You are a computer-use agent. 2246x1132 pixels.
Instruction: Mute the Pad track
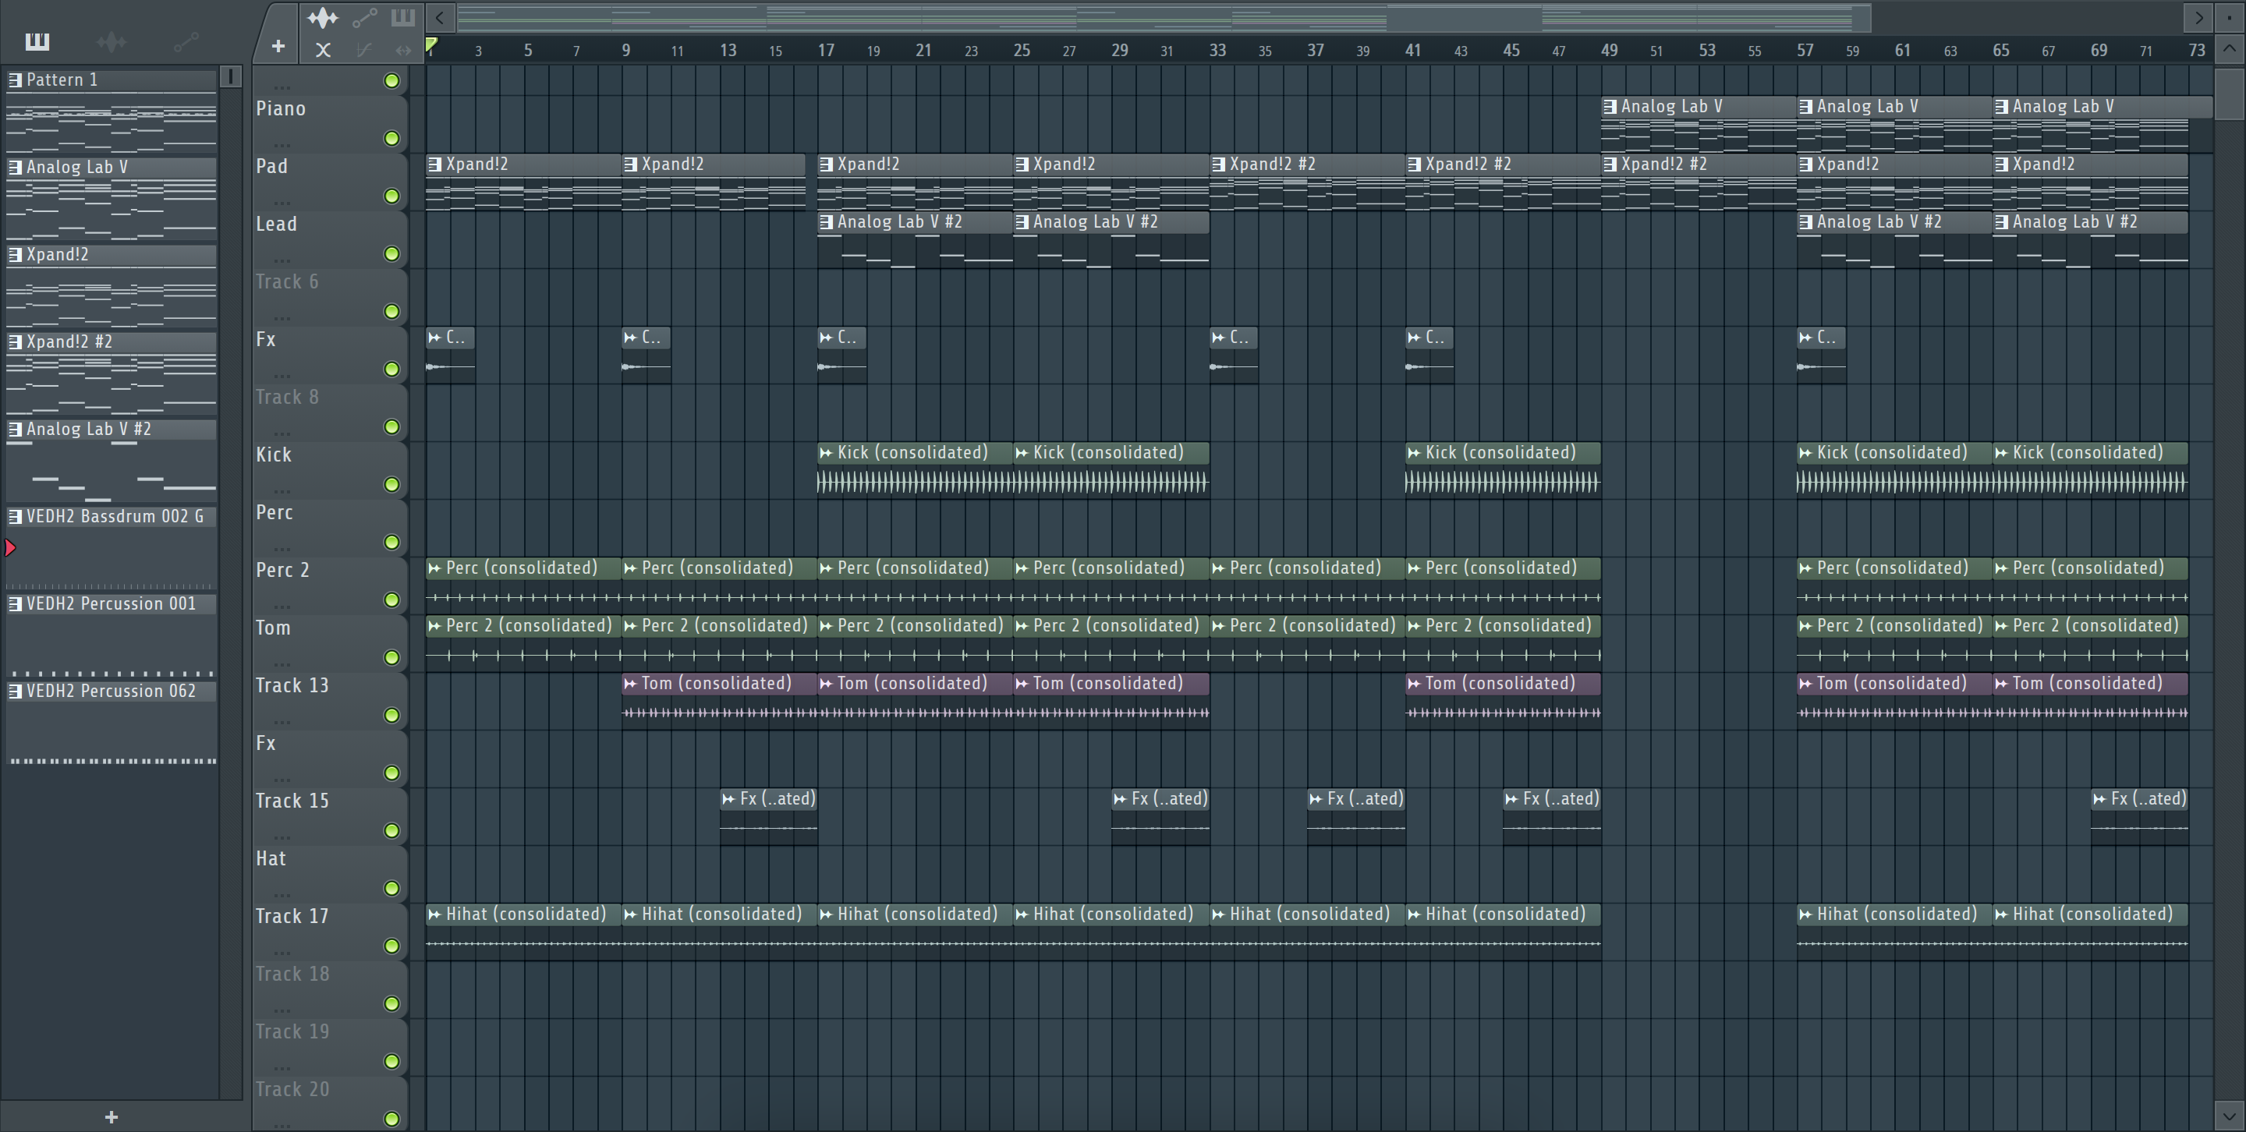391,196
